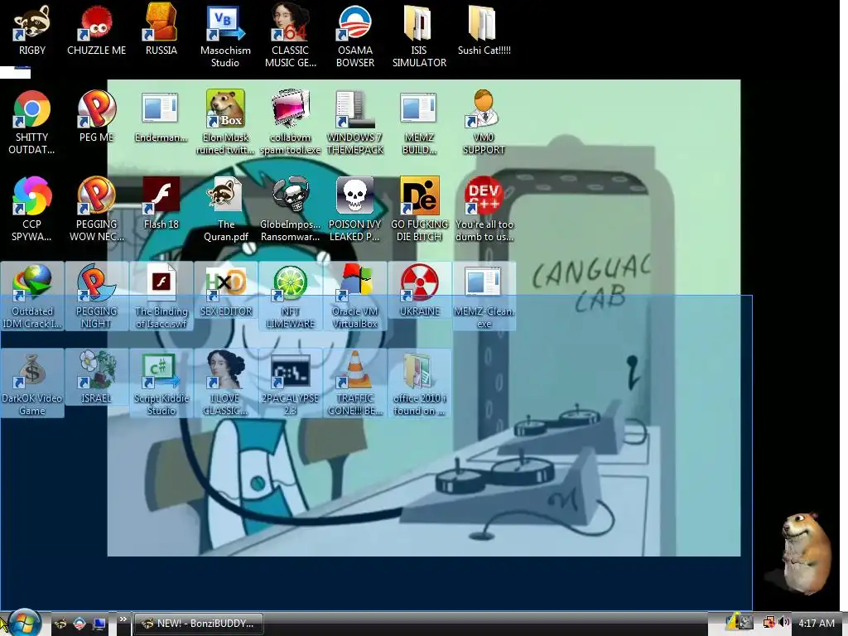Open the office 2010 i found on... folder
This screenshot has height=636, width=848.
[419, 383]
